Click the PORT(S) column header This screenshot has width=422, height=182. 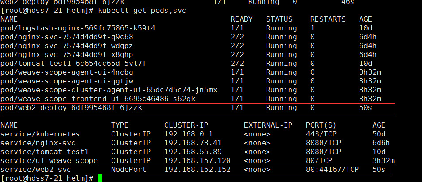(321, 125)
